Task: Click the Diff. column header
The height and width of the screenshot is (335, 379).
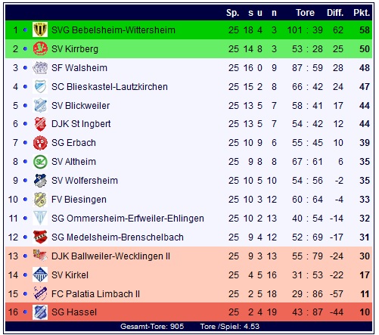Action: [x=335, y=13]
